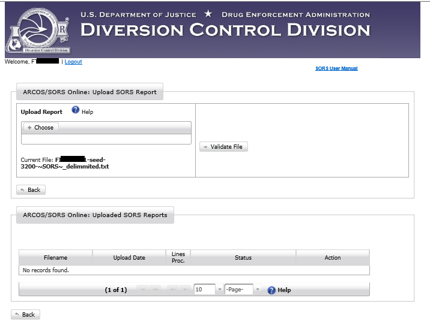Image resolution: width=430 pixels, height=328 pixels.
Task: Click the empty file list area under Choose
Action: point(106,139)
